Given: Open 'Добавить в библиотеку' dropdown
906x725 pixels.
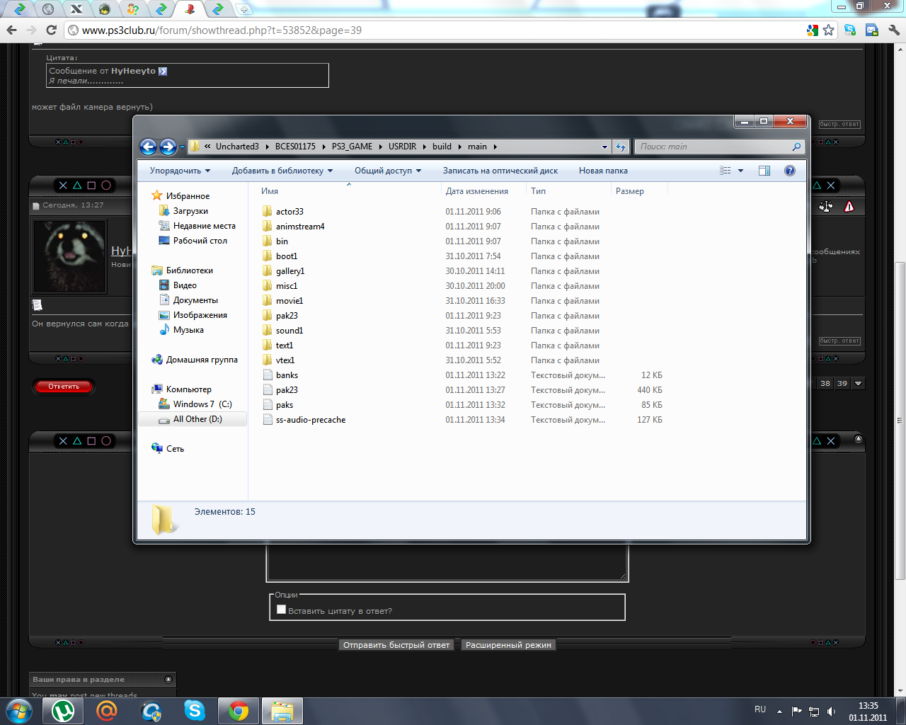Looking at the screenshot, I should point(282,171).
